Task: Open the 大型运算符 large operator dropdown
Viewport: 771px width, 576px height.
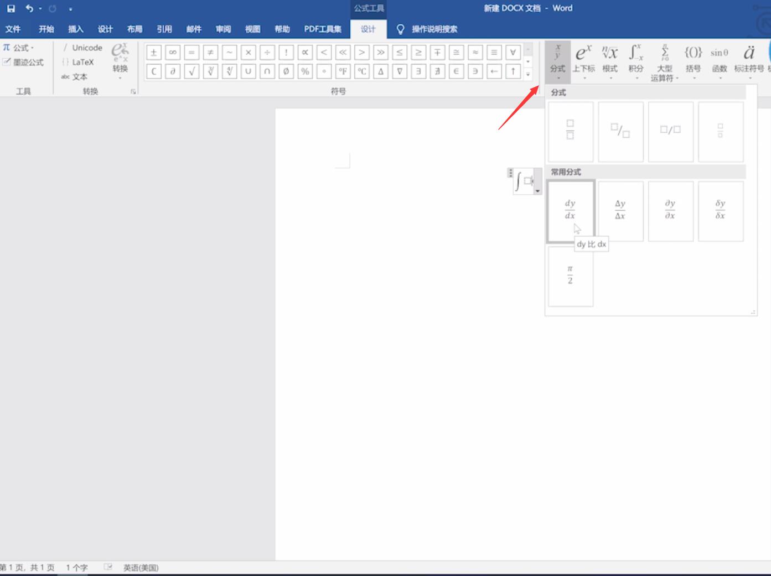Action: (x=665, y=62)
